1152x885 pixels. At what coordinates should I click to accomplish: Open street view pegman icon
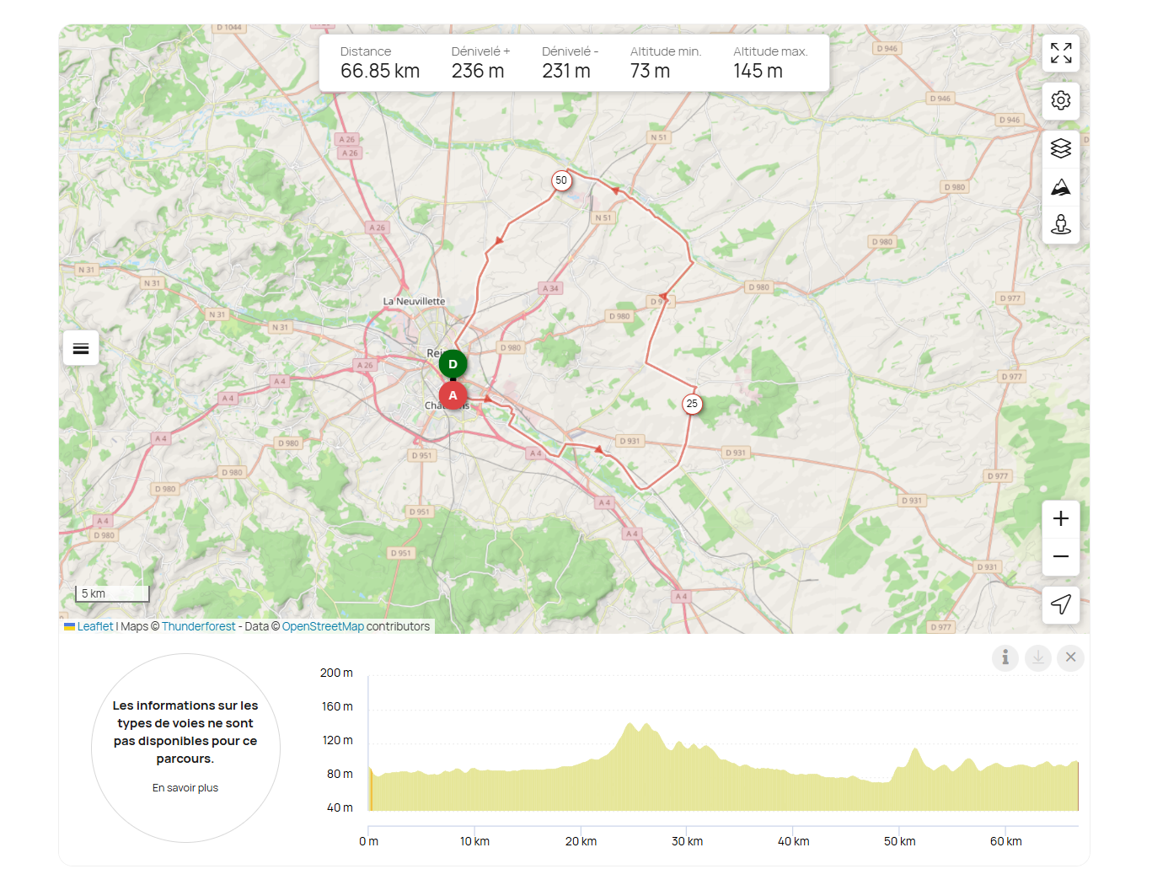click(1060, 224)
